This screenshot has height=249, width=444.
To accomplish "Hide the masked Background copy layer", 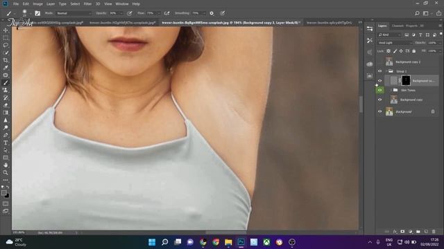I will click(x=380, y=81).
